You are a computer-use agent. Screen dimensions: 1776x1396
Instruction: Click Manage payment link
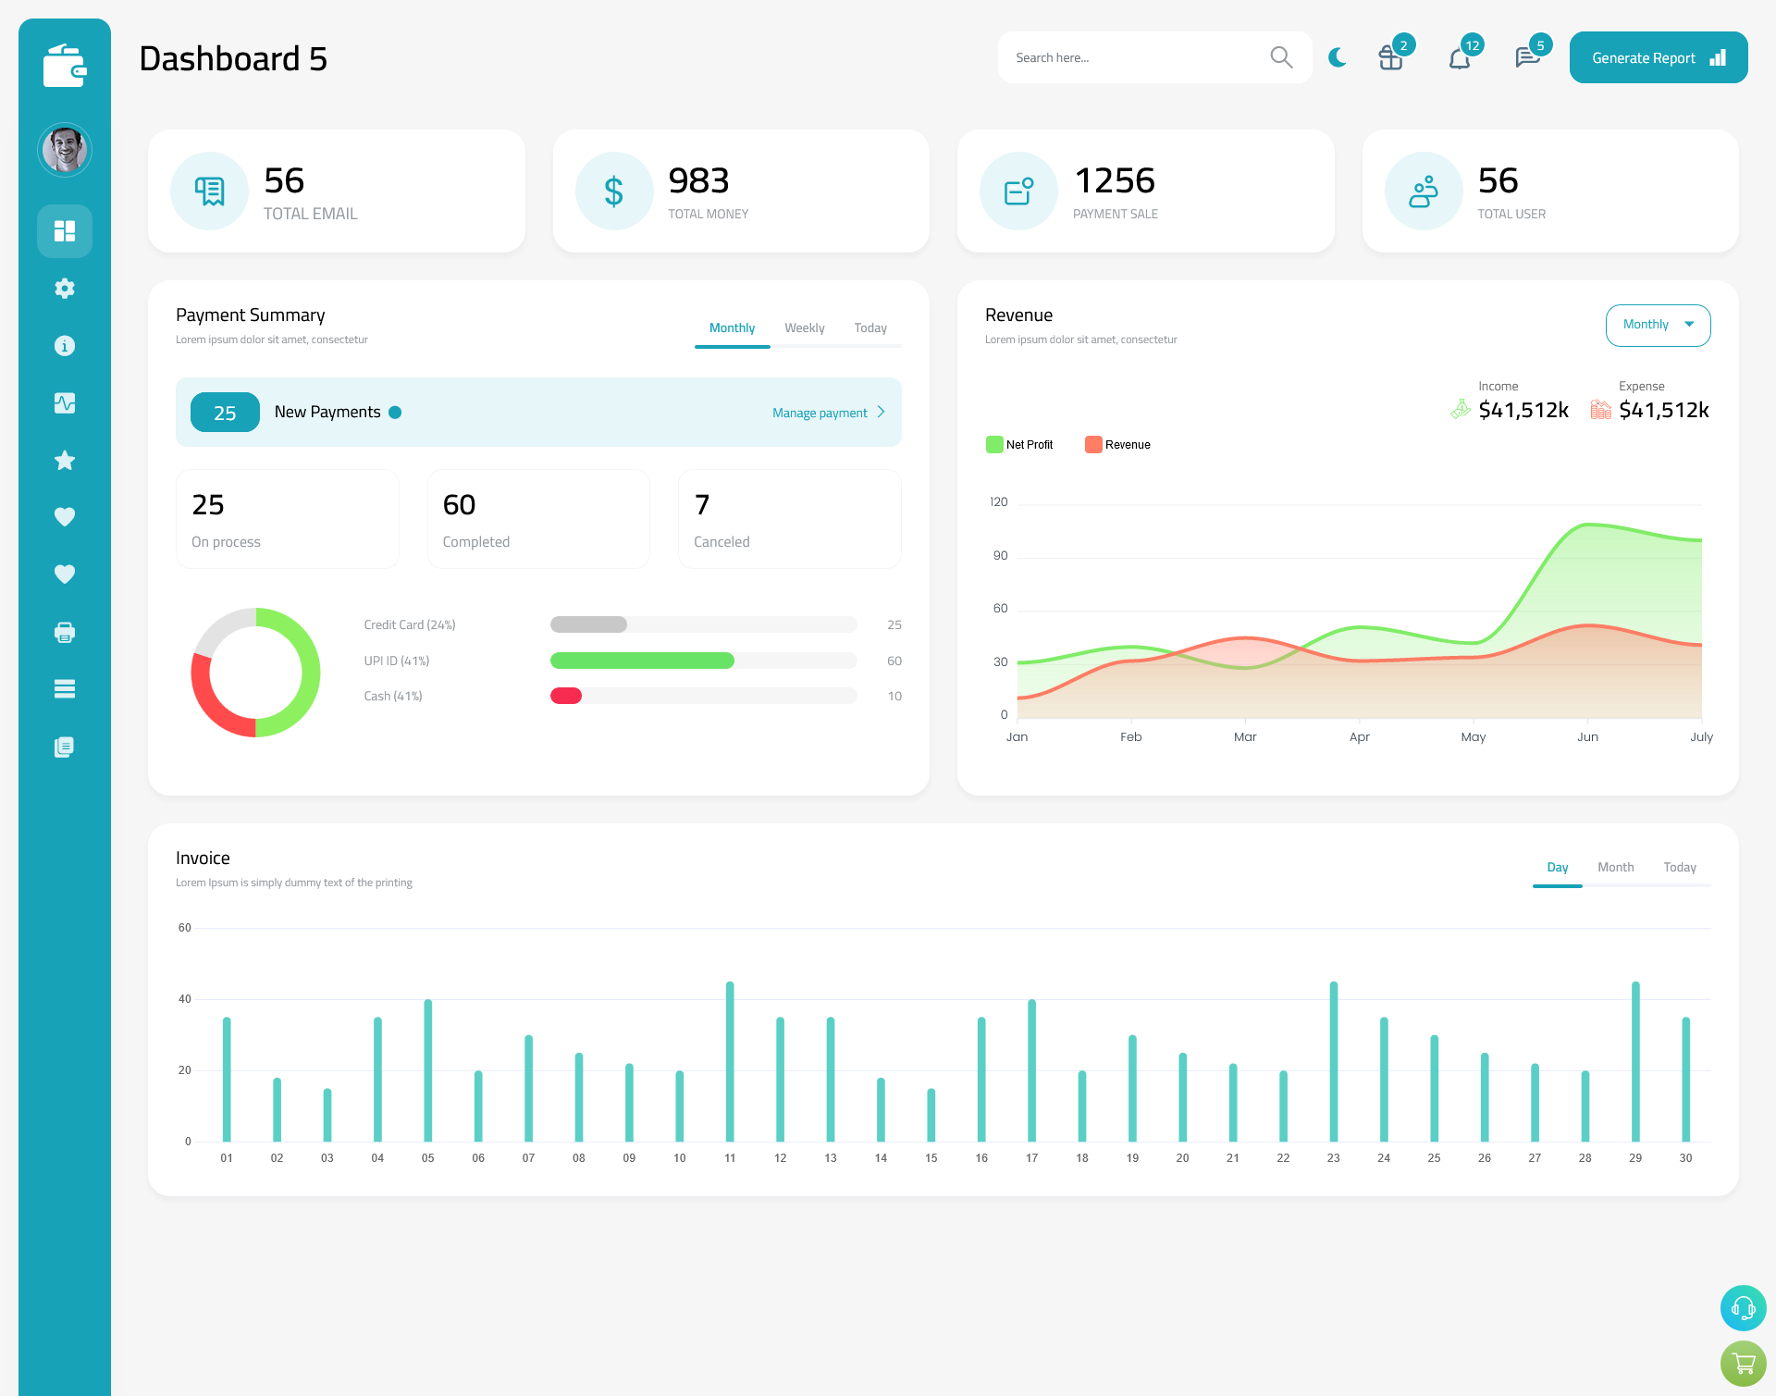coord(824,413)
